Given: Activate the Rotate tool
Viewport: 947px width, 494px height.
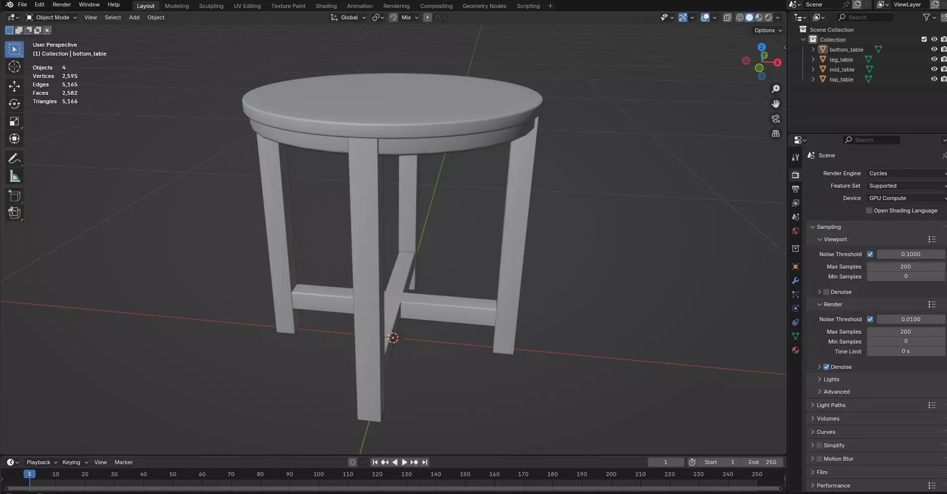Looking at the screenshot, I should point(14,104).
